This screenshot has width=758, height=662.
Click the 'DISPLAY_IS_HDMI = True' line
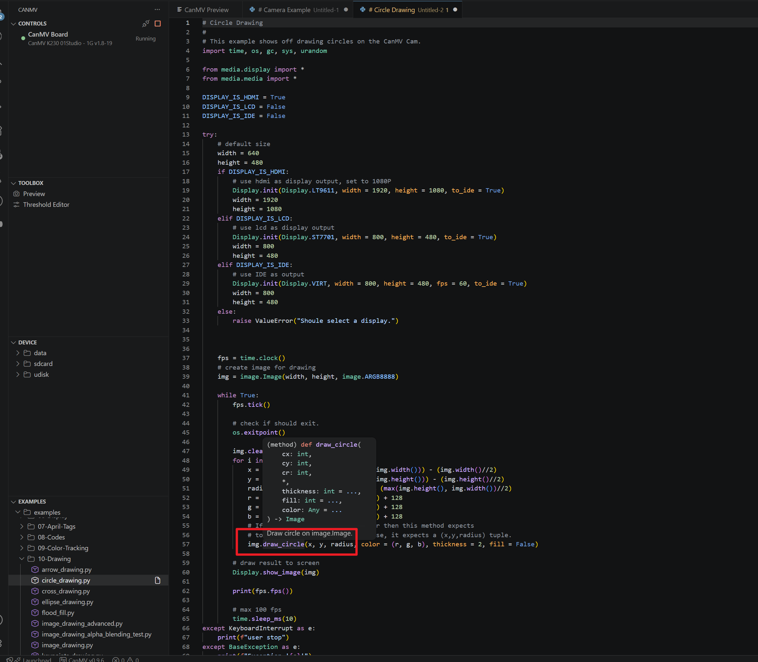(244, 97)
